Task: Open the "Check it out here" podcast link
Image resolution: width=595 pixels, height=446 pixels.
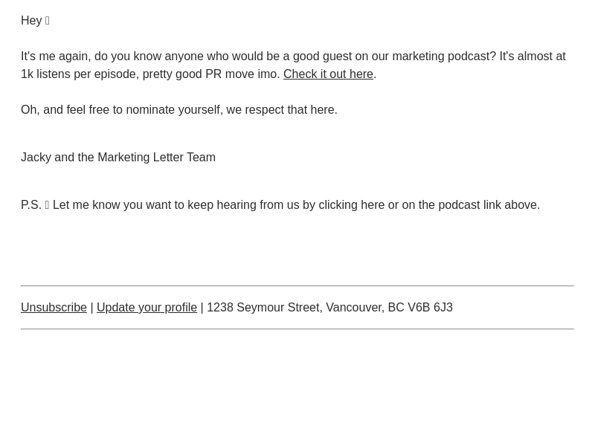Action: coord(328,74)
